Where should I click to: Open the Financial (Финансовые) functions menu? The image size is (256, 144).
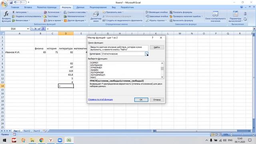[21, 20]
